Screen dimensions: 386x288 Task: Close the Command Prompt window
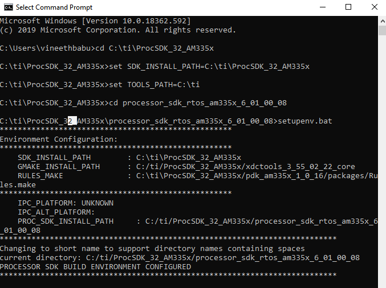tap(373, 7)
